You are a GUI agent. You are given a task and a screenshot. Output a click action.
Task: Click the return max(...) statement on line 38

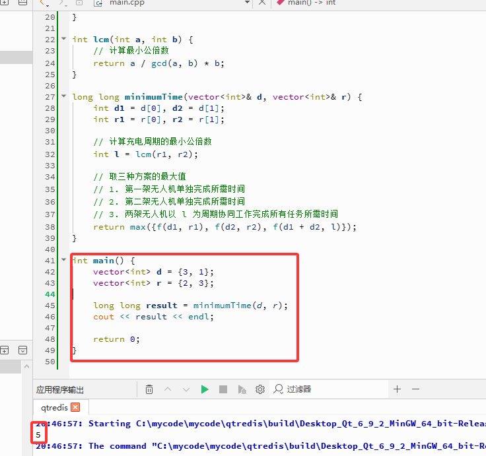click(225, 227)
